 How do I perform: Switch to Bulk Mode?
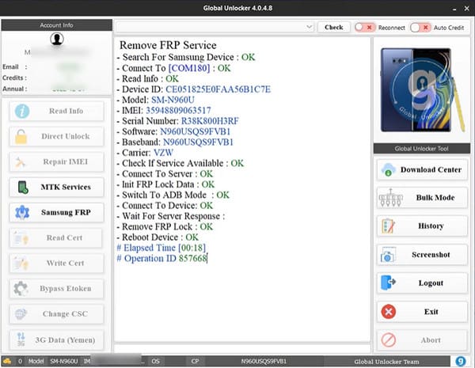pyautogui.click(x=422, y=198)
